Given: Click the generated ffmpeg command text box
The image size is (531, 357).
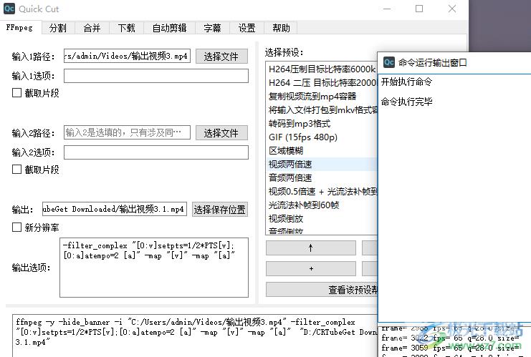Looking at the screenshot, I should (x=196, y=336).
